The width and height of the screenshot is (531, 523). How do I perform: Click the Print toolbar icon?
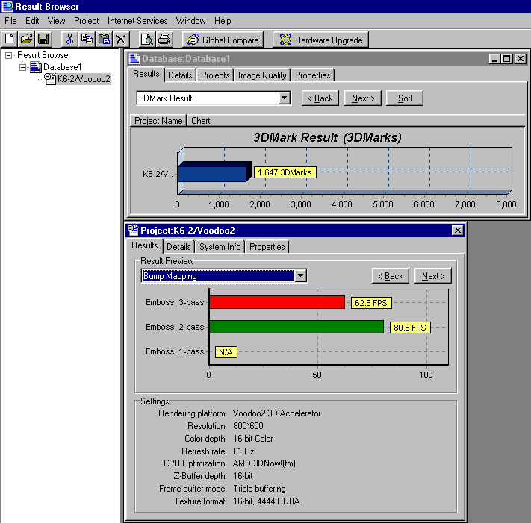[164, 40]
